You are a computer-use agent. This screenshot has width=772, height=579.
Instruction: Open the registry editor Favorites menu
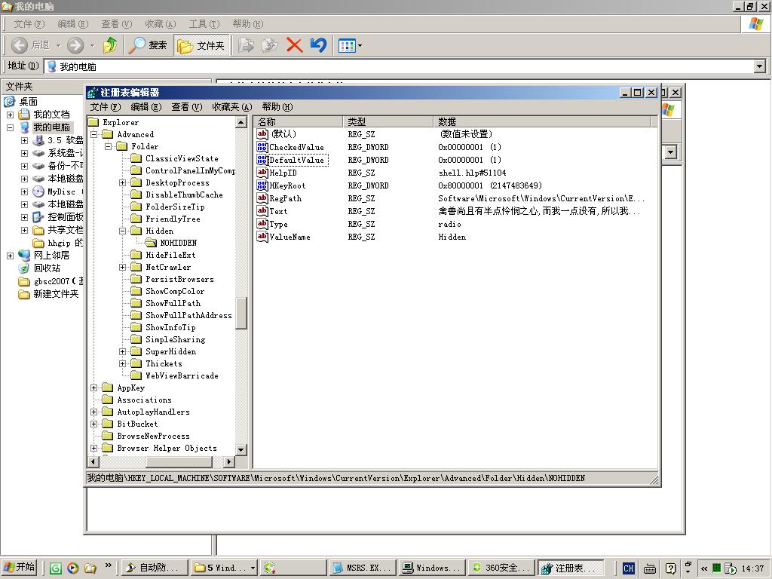point(231,107)
